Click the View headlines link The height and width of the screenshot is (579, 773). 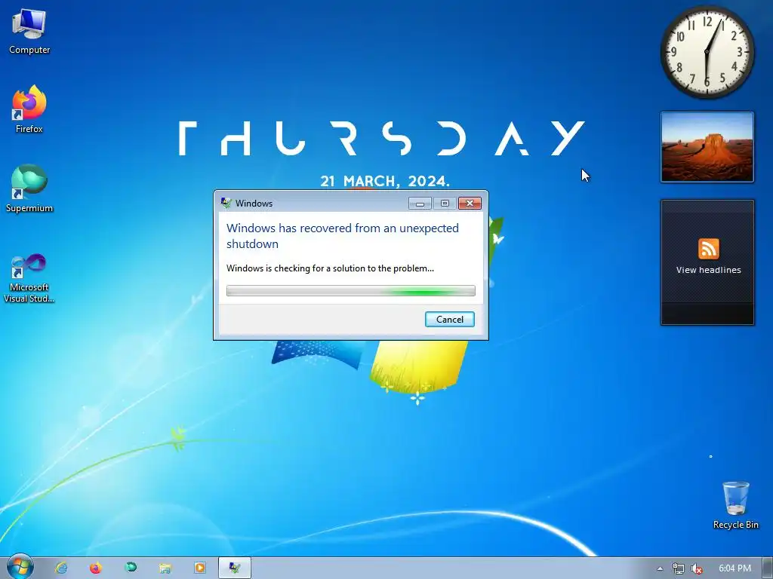click(708, 270)
